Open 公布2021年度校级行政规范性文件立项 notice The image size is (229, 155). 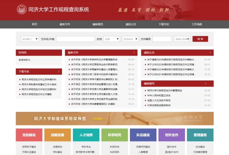click(171, 75)
